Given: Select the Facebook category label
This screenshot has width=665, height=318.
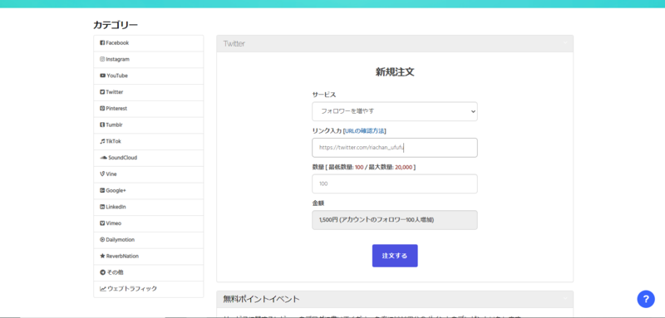Looking at the screenshot, I should click(x=117, y=43).
